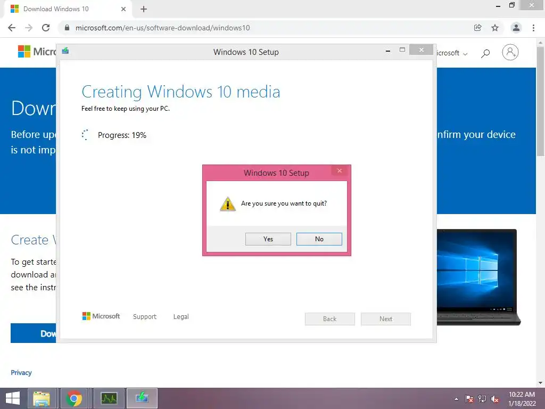The width and height of the screenshot is (545, 409).
Task: Close the Download Windows 10 tab
Action: coord(123,9)
